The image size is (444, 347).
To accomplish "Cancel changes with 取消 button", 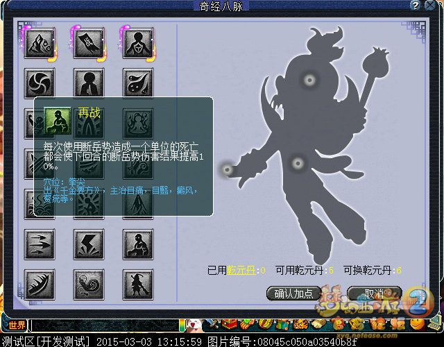I will 374,294.
